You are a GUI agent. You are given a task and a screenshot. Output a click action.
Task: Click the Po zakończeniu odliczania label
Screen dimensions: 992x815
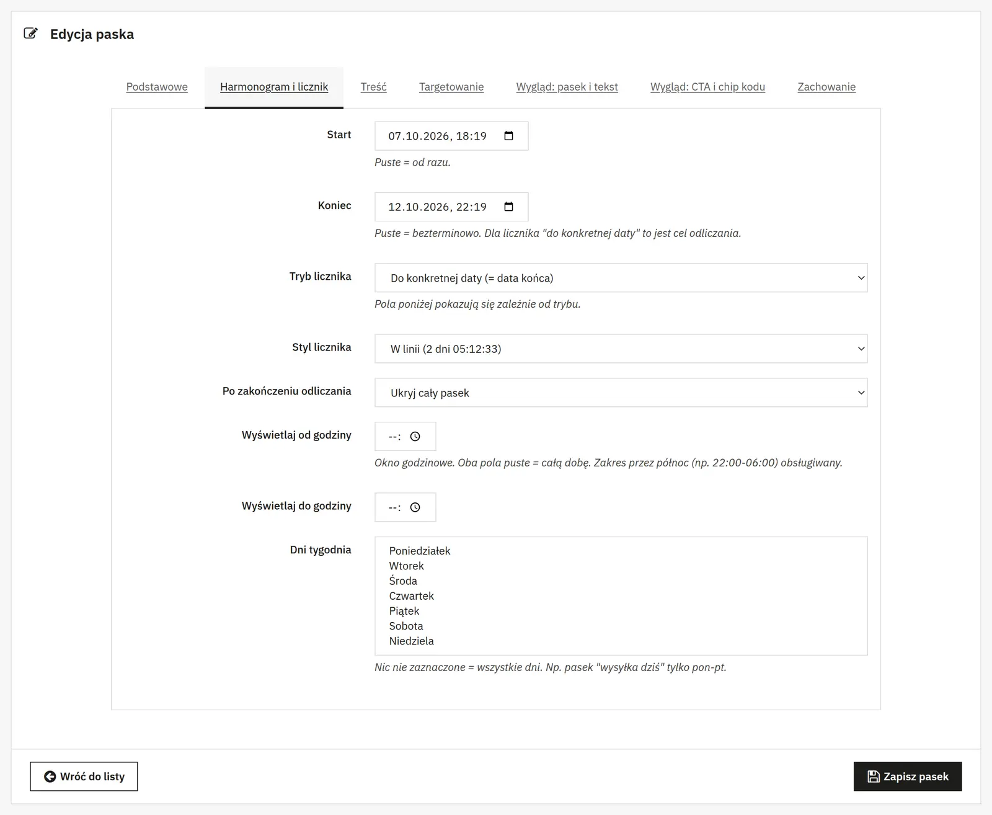[x=287, y=391]
